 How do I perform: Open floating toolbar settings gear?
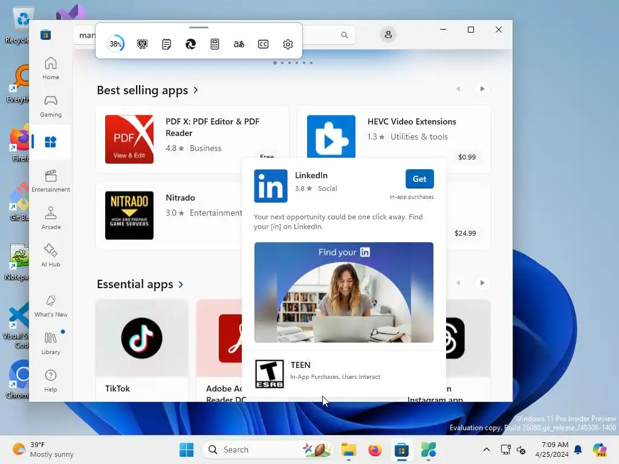tap(288, 44)
